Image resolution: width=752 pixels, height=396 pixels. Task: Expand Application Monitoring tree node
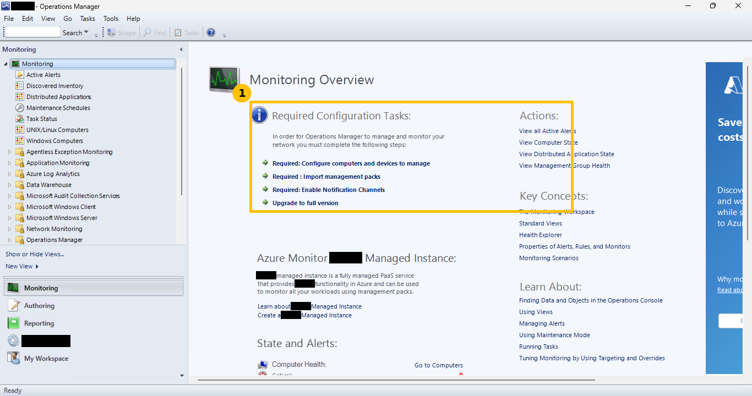pos(9,163)
